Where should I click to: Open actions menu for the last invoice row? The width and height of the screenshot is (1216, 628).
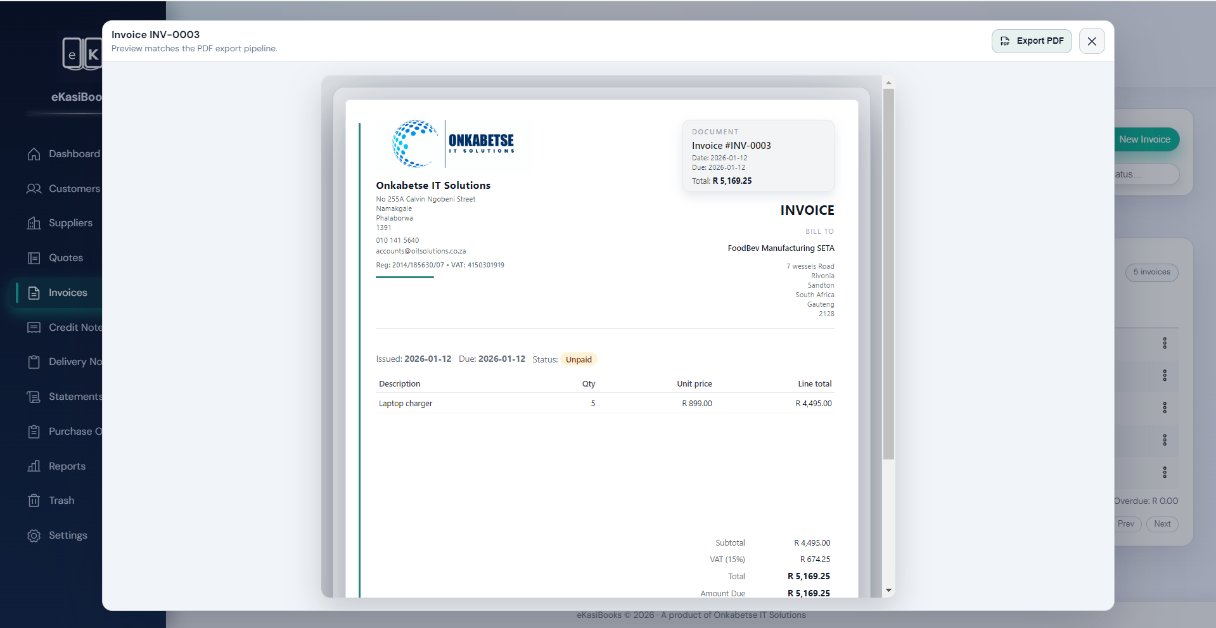(x=1164, y=471)
